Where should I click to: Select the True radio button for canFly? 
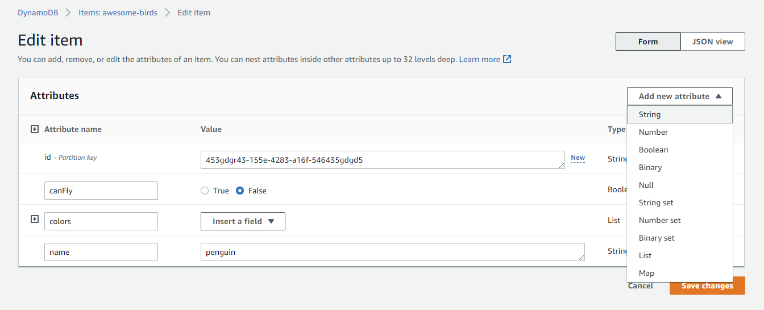[205, 191]
